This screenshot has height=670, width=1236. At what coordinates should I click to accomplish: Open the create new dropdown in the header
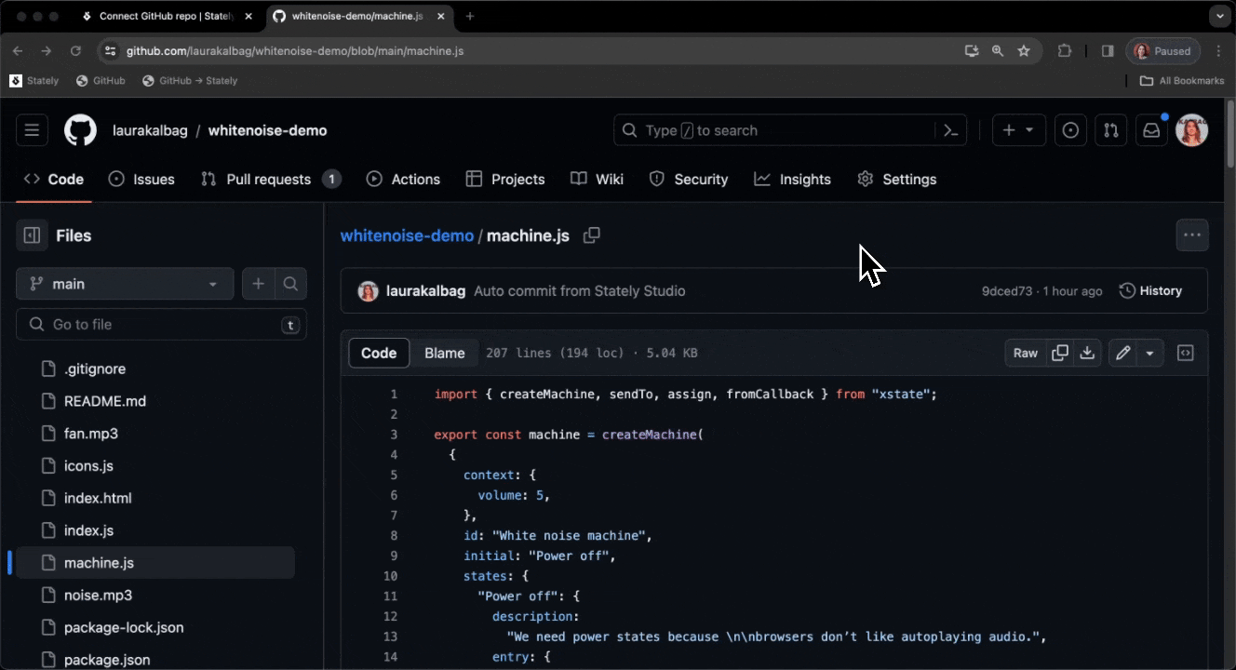(x=1018, y=130)
